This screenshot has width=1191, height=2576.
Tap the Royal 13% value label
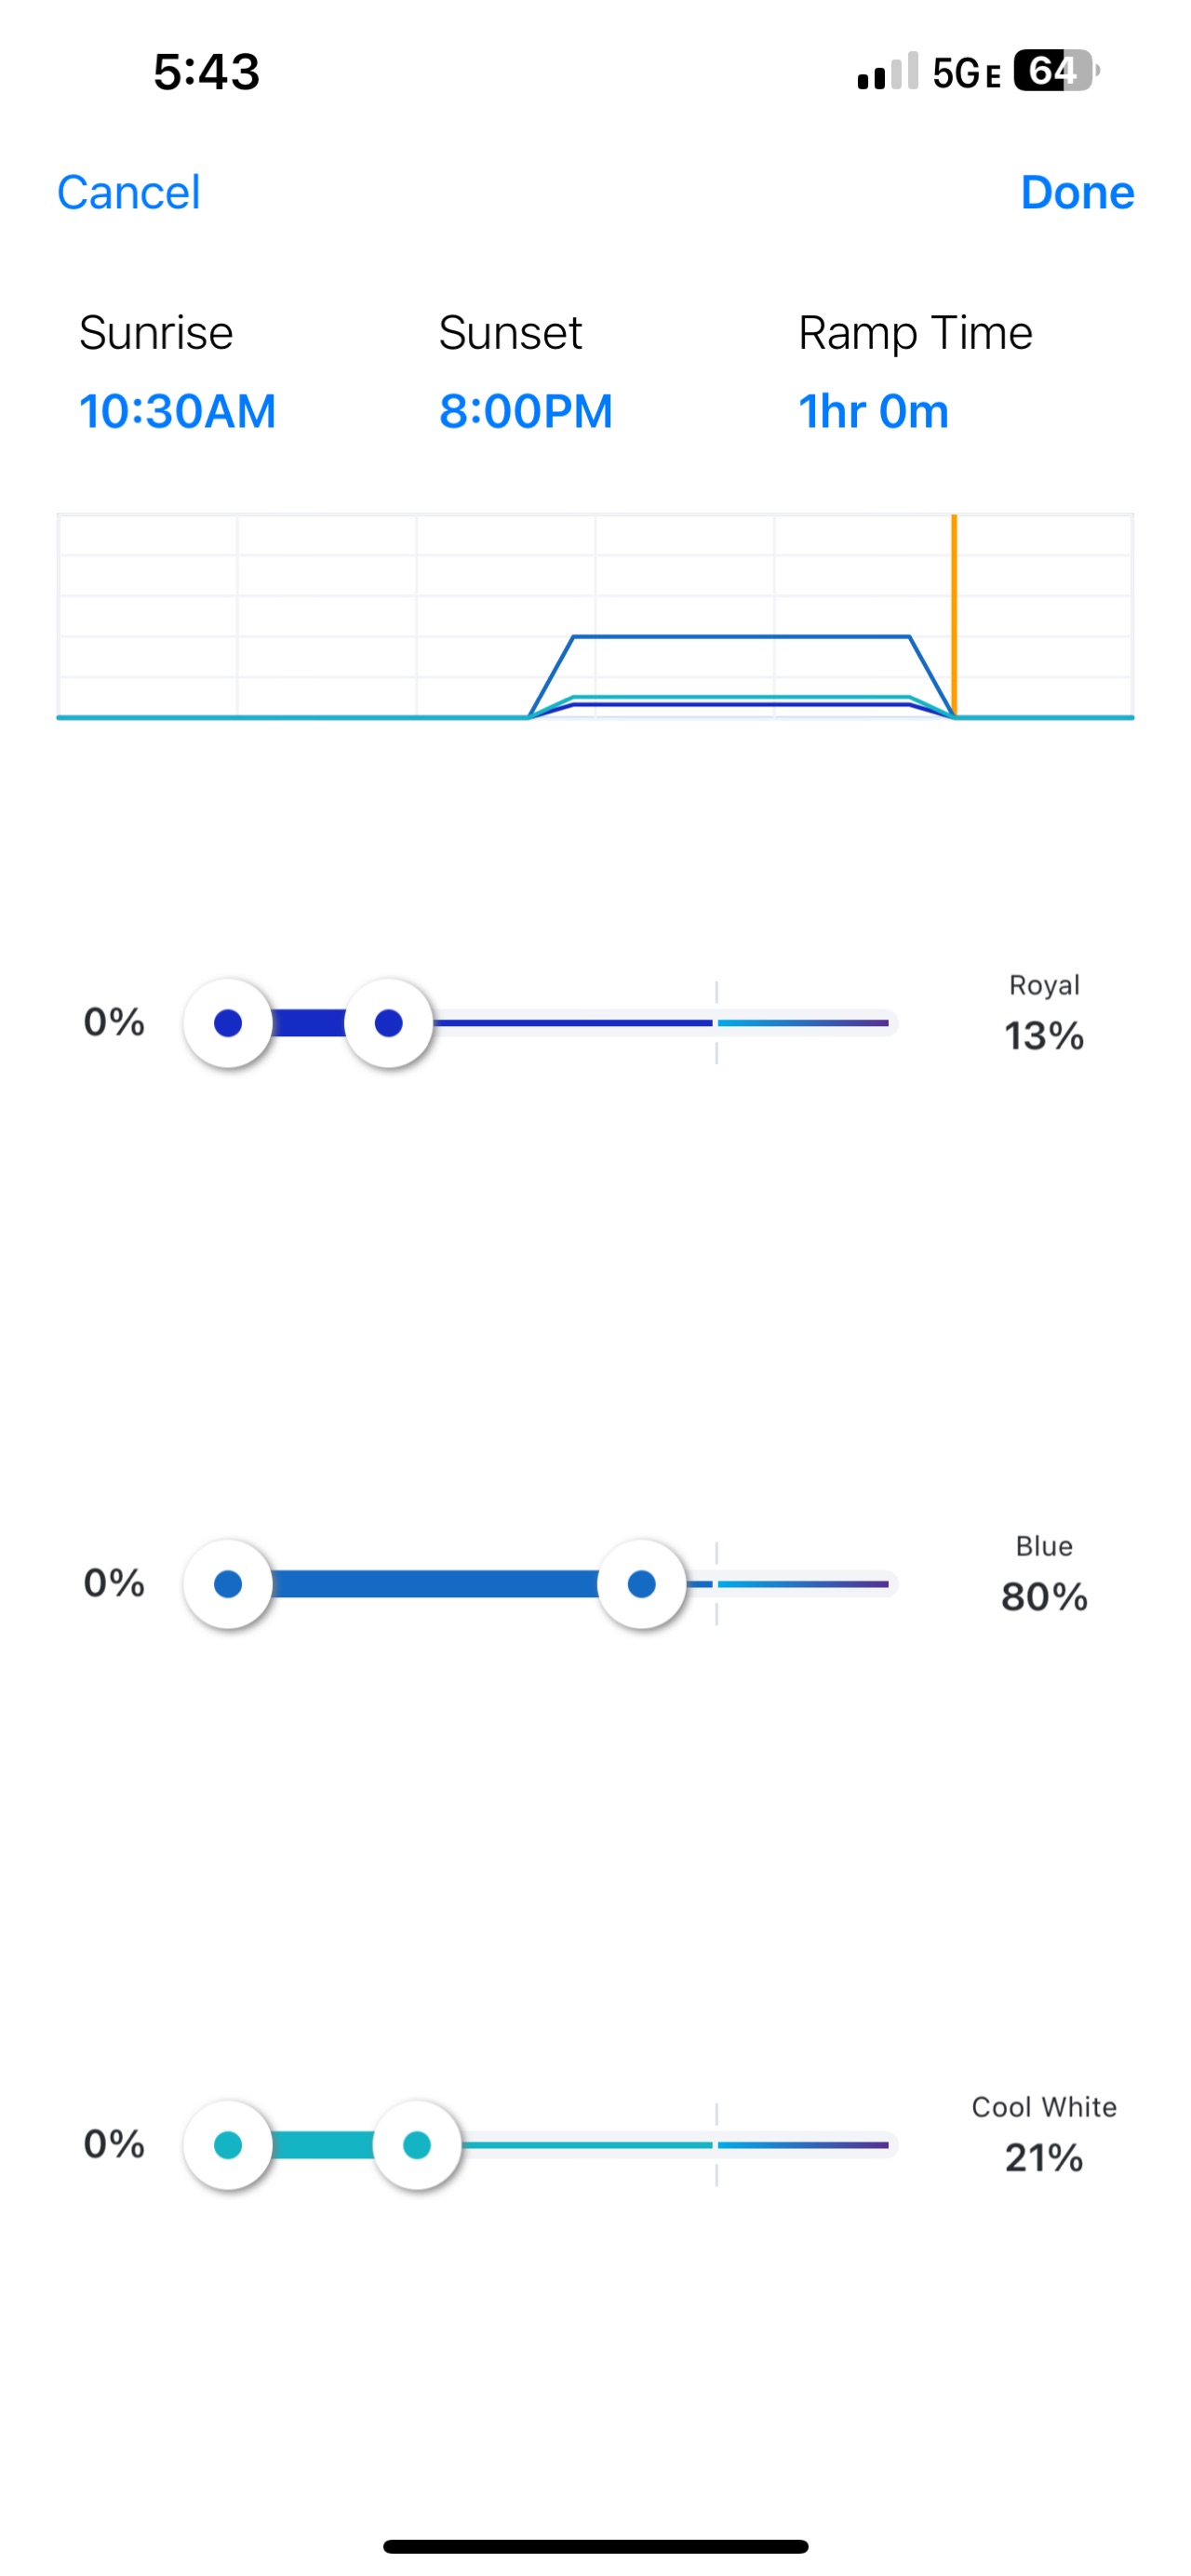coord(1044,1036)
